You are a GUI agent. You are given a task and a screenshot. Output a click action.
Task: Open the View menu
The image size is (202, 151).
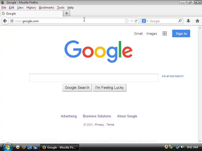(x=20, y=8)
